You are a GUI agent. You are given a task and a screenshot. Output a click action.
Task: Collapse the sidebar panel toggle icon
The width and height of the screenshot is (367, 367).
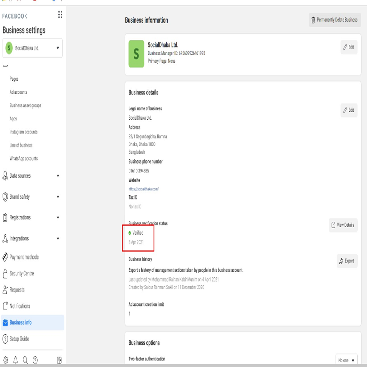point(59,360)
